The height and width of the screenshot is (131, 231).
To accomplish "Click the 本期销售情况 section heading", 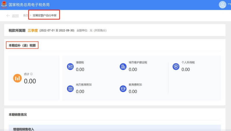I will point(18,115).
